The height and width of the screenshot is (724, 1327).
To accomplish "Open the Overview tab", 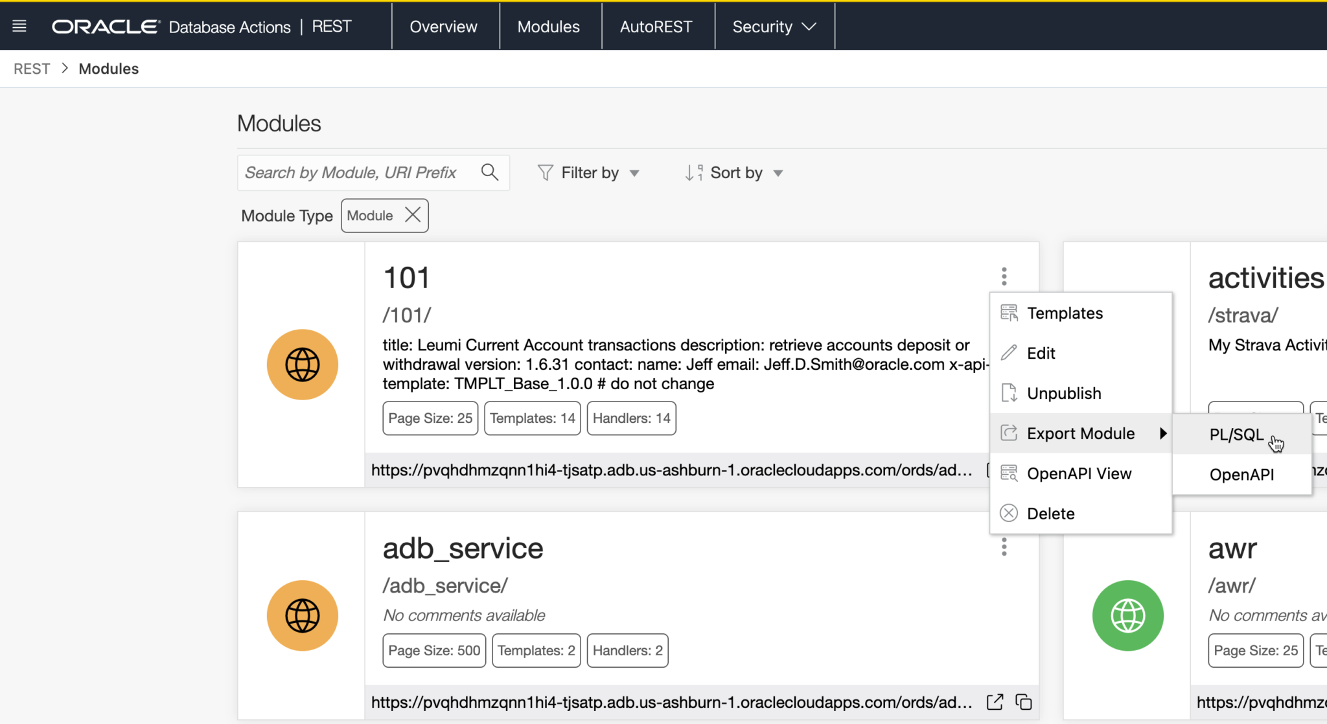I will pyautogui.click(x=443, y=27).
